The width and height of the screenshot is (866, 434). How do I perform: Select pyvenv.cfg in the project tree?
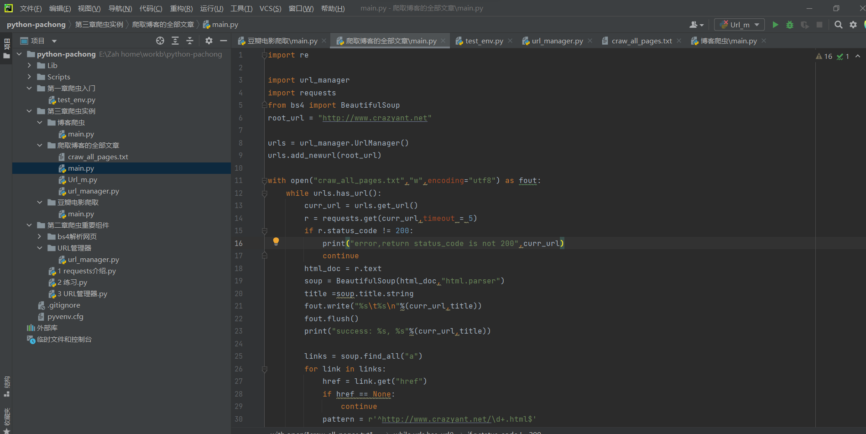(65, 316)
